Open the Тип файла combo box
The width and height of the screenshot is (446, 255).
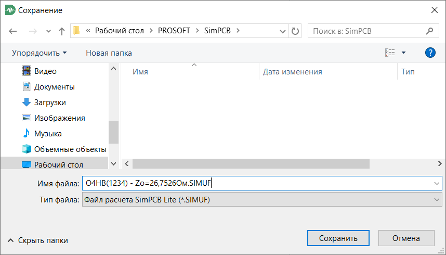[x=262, y=199]
